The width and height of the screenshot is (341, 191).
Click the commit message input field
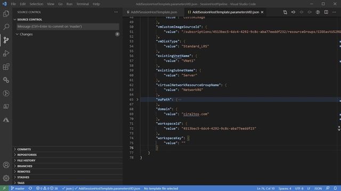point(68,27)
